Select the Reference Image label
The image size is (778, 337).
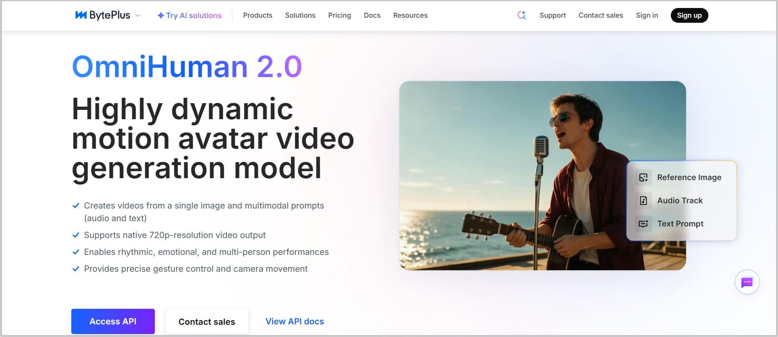pyautogui.click(x=689, y=177)
